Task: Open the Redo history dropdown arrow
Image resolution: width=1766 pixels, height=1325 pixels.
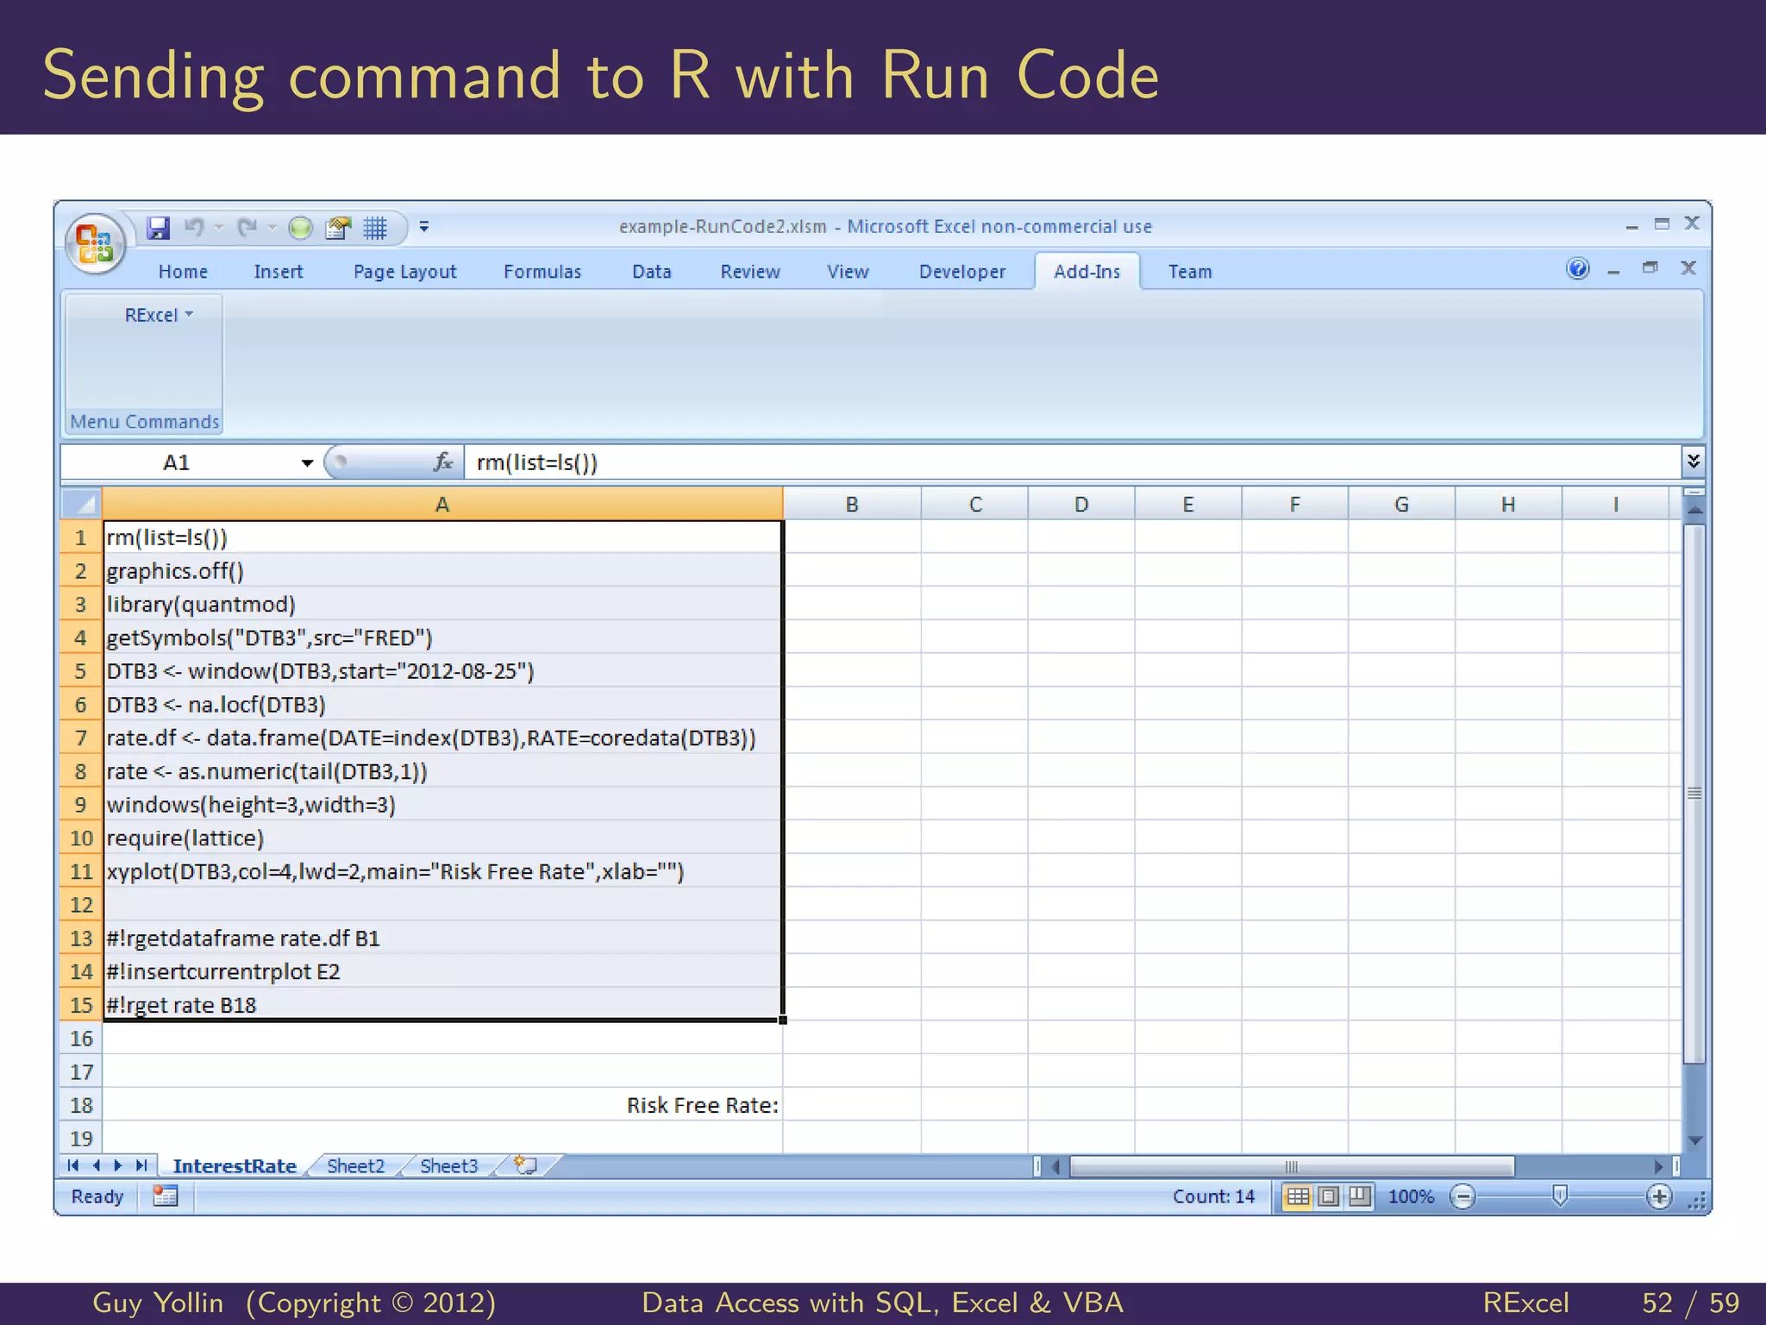Action: tap(272, 228)
